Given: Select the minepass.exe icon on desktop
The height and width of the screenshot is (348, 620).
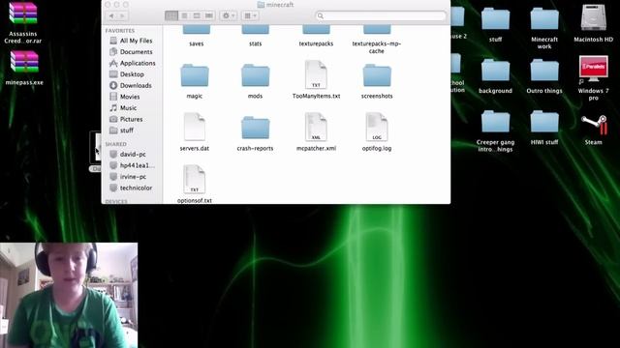Looking at the screenshot, I should pyautogui.click(x=24, y=62).
